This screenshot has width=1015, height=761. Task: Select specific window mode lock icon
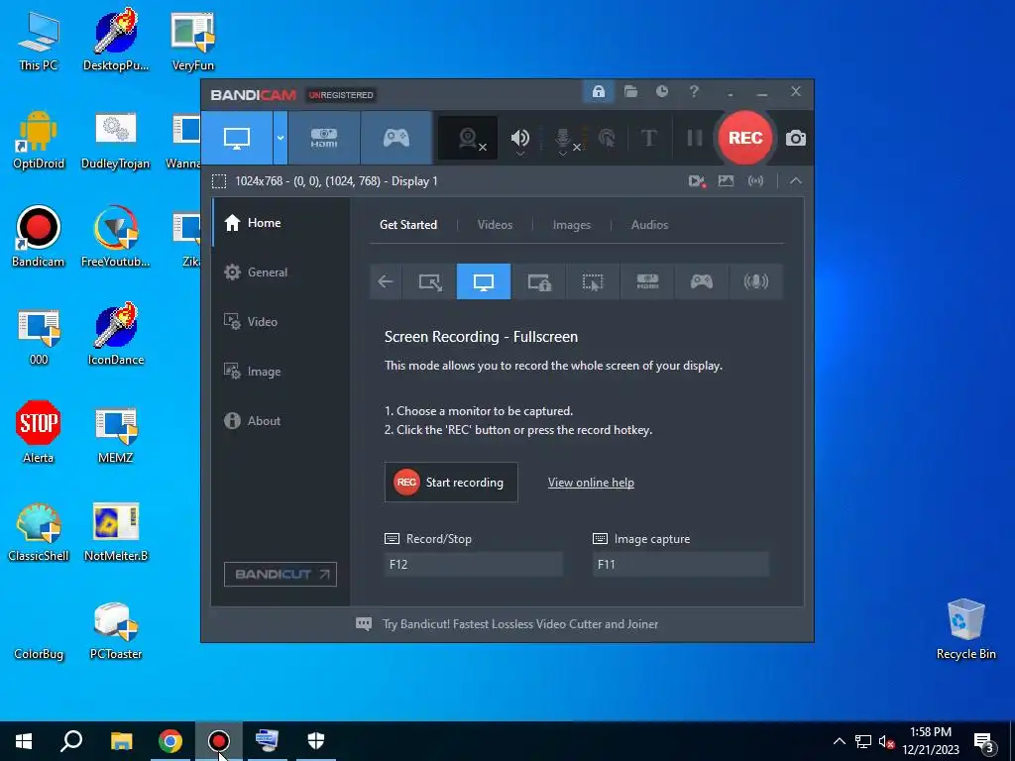[x=538, y=281]
